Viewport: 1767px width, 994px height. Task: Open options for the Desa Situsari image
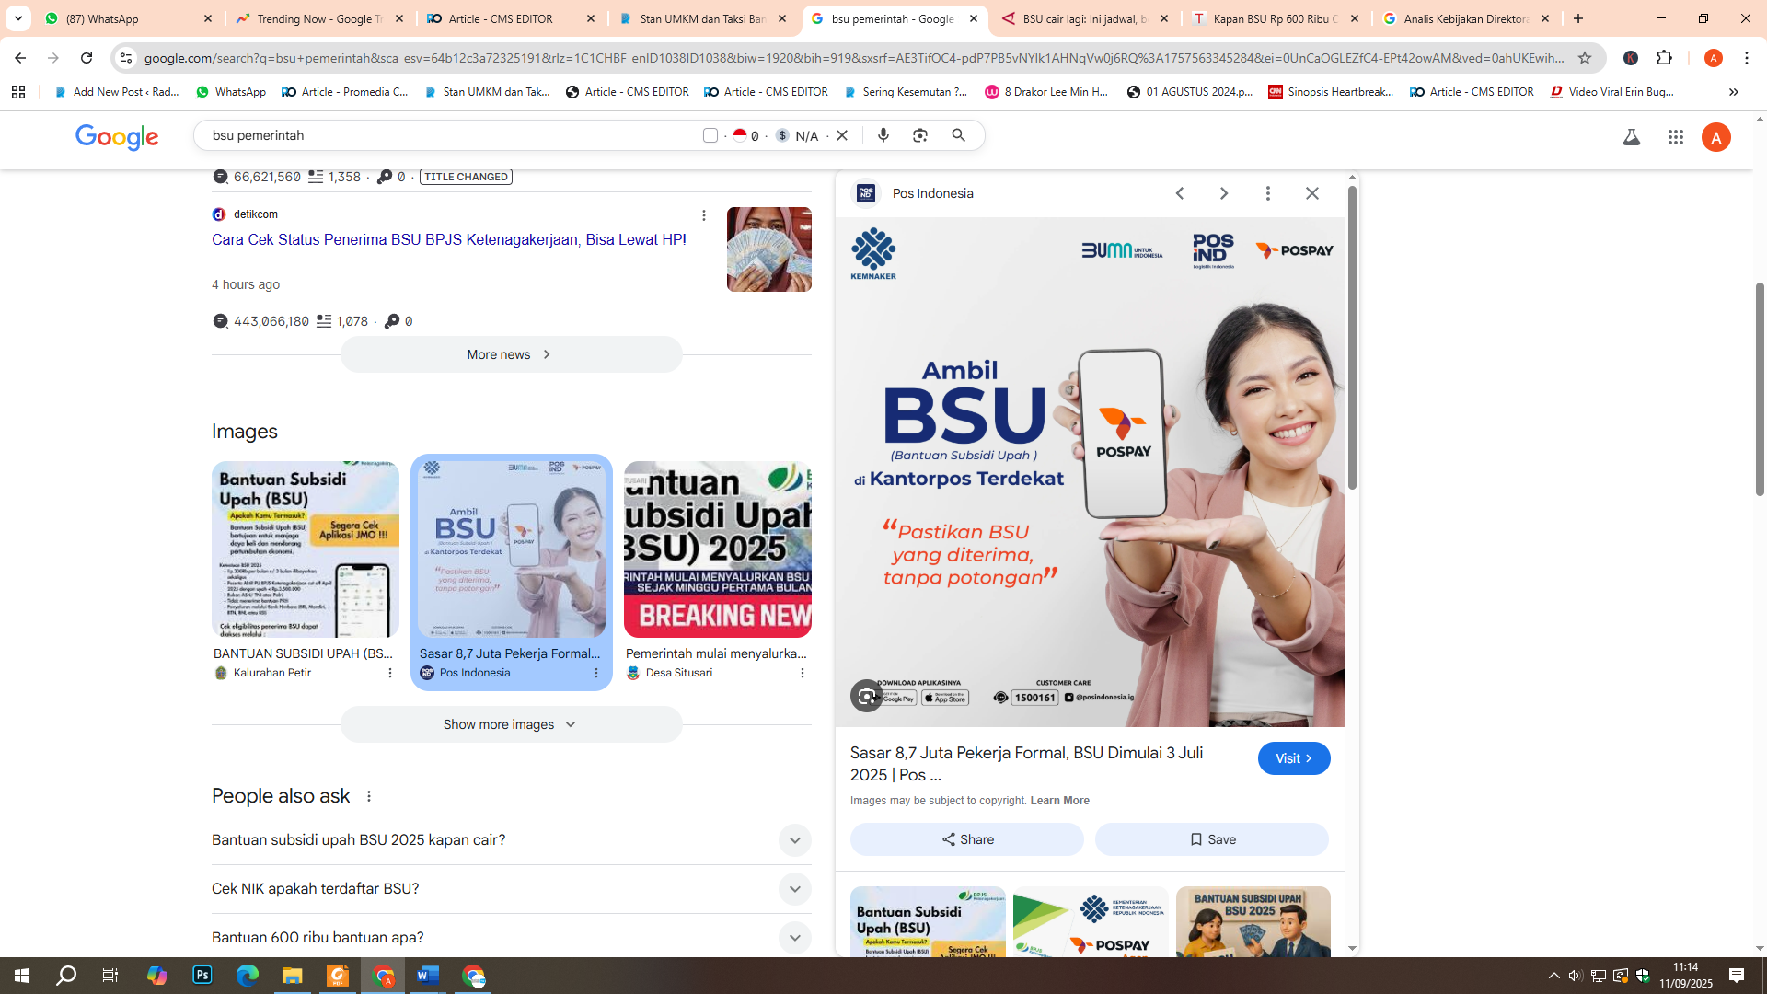coord(803,673)
